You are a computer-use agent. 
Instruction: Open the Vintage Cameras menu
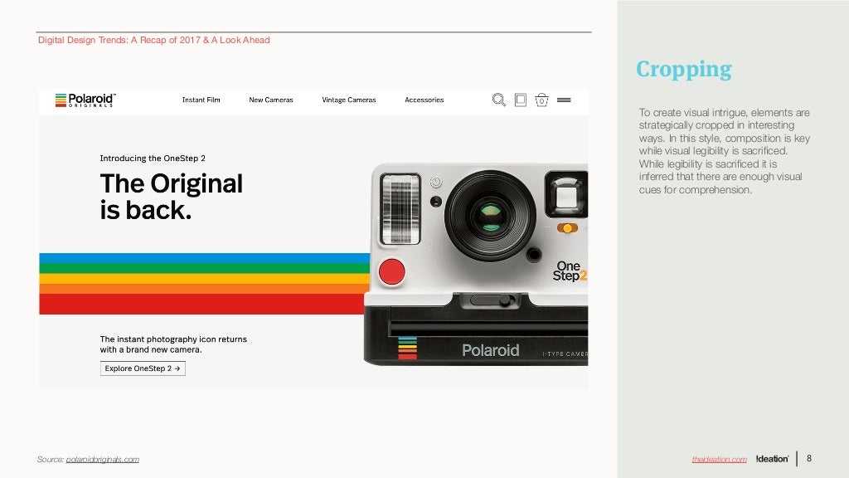pyautogui.click(x=349, y=100)
